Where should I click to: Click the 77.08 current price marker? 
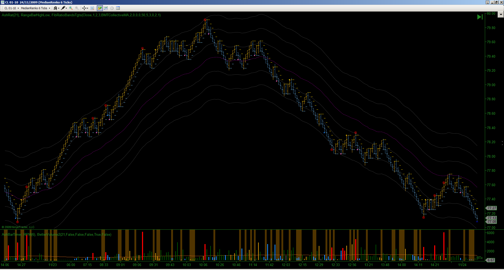click(491, 222)
